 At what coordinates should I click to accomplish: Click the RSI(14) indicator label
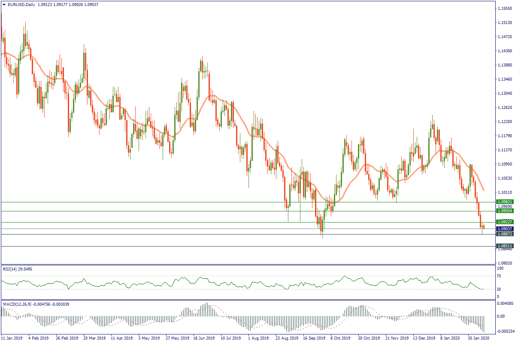tap(12, 269)
